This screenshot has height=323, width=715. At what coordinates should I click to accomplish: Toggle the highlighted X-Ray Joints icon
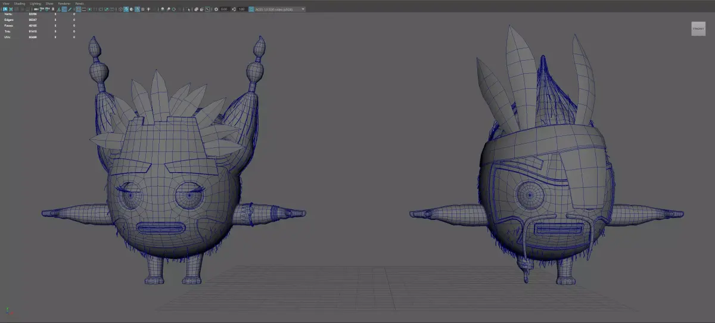(x=207, y=10)
